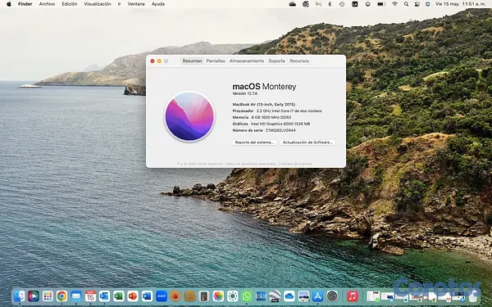Open Launchpad in the Dock
The image size is (492, 307).
pos(48,296)
